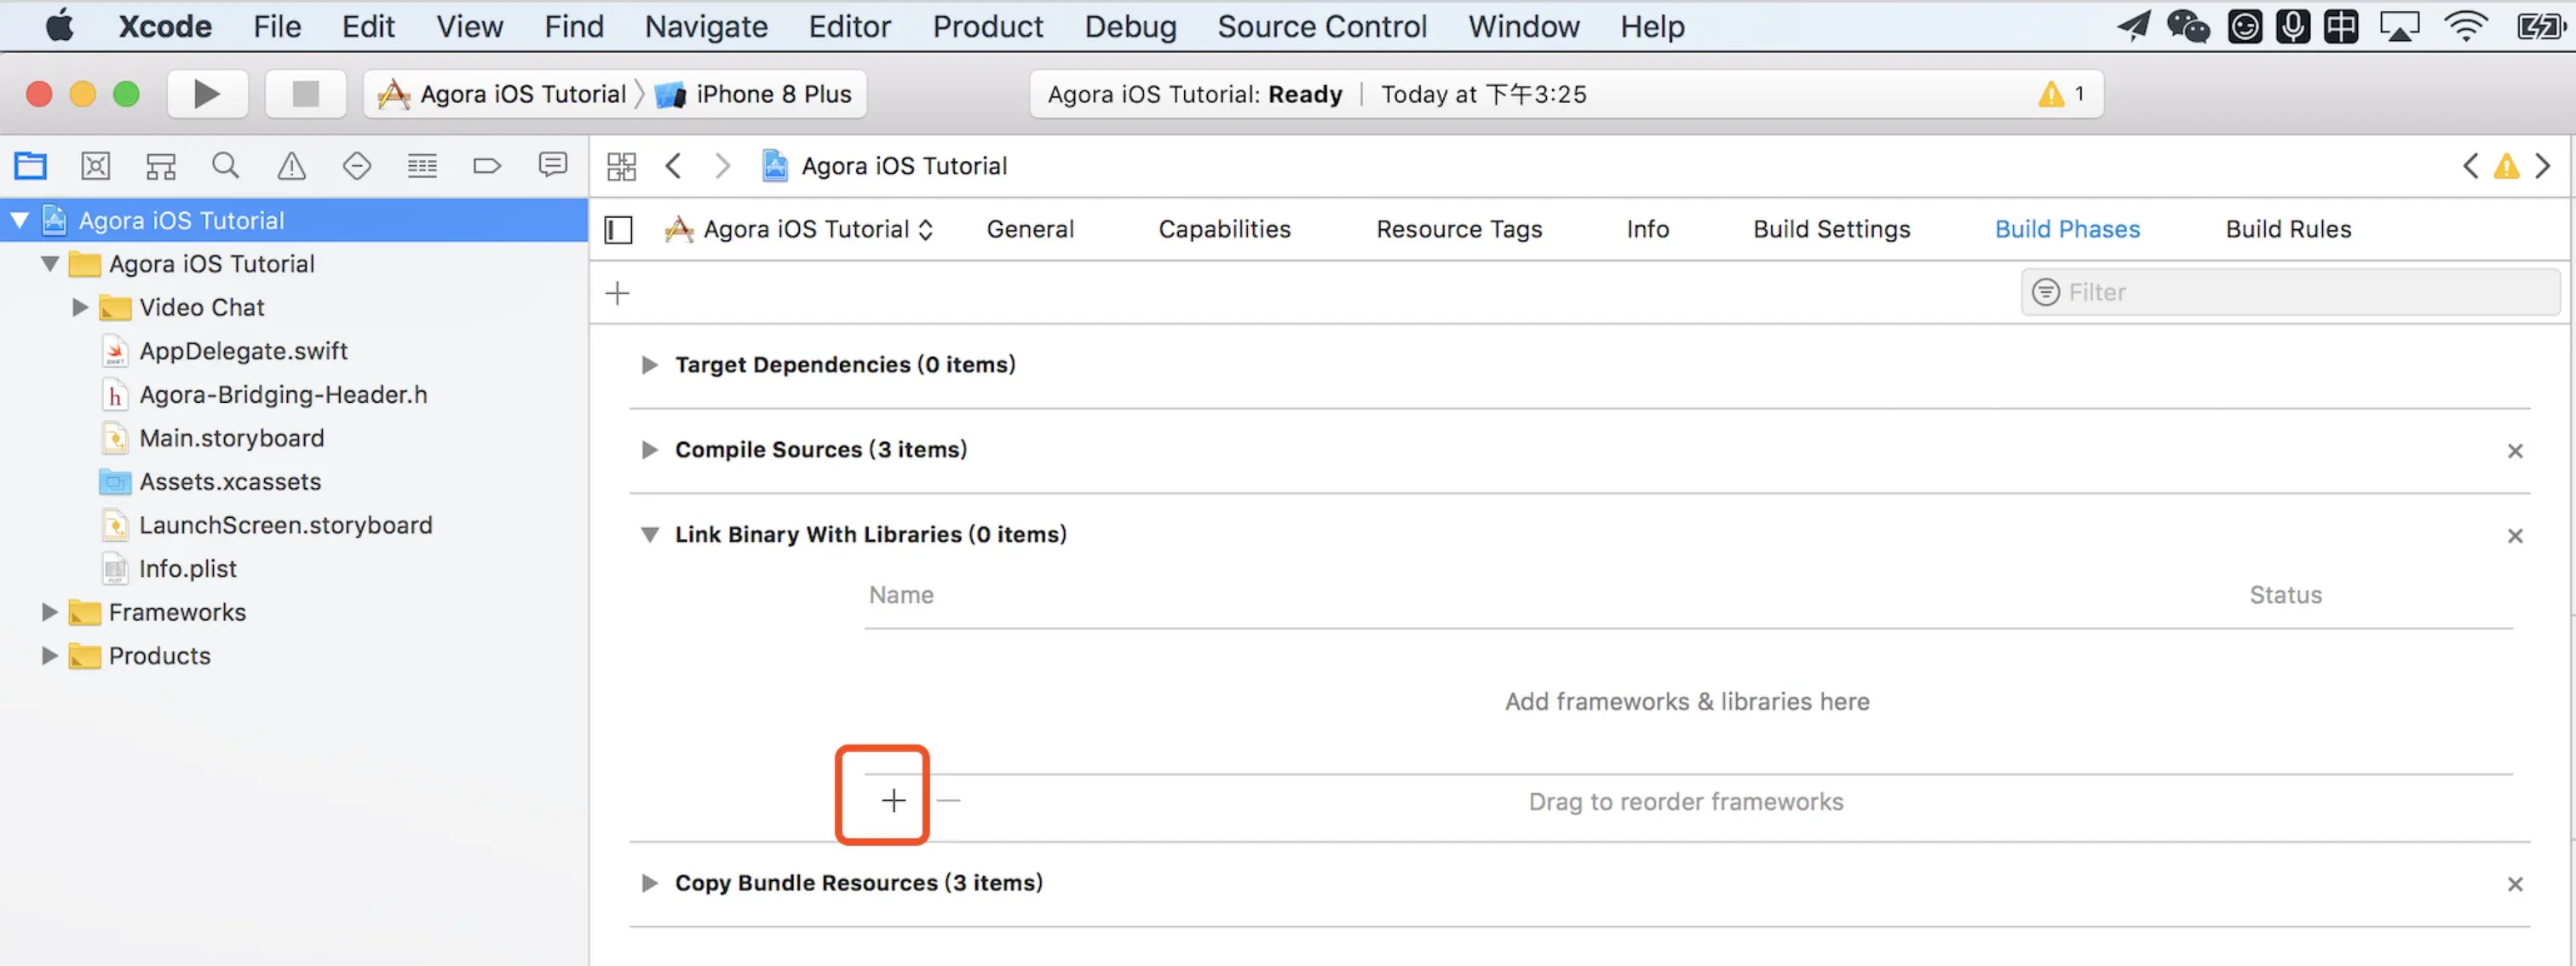Image resolution: width=2576 pixels, height=966 pixels.
Task: Select LaunchScreen.storyboard file
Action: coord(286,525)
